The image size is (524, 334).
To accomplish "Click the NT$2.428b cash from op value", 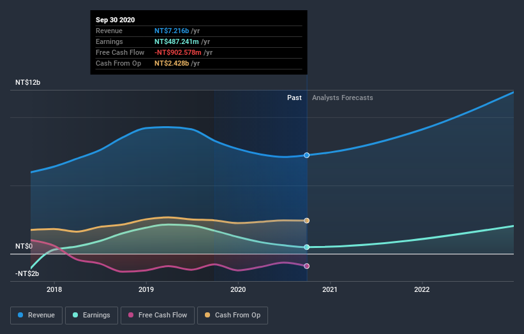I will [172, 63].
